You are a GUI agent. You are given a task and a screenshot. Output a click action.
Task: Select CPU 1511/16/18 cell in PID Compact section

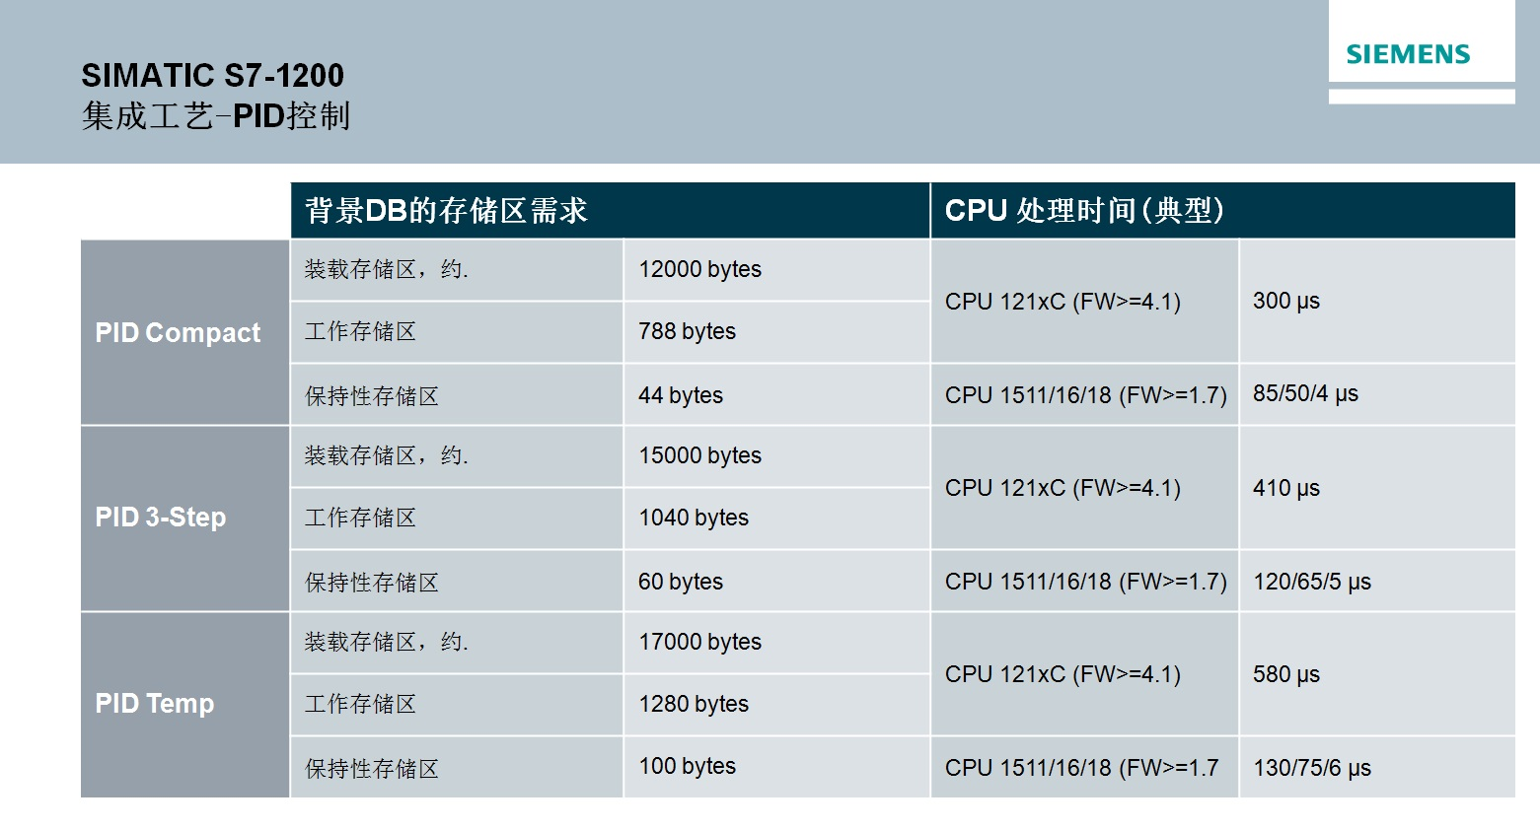[x=1085, y=395]
